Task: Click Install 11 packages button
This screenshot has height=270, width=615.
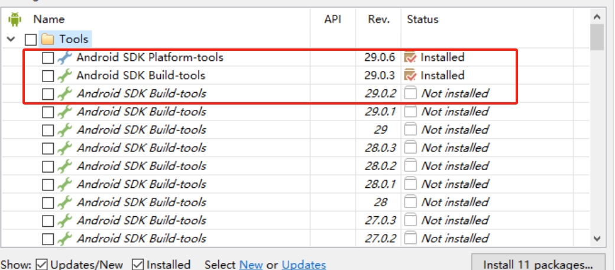Action: click(x=538, y=264)
